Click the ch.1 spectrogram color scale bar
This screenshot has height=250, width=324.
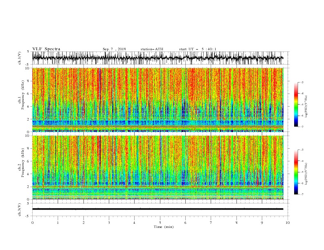coord(296,105)
